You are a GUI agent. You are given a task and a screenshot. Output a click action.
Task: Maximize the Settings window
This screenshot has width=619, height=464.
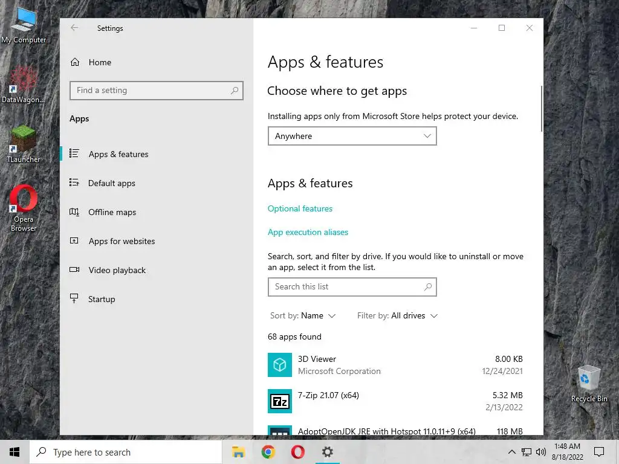502,28
